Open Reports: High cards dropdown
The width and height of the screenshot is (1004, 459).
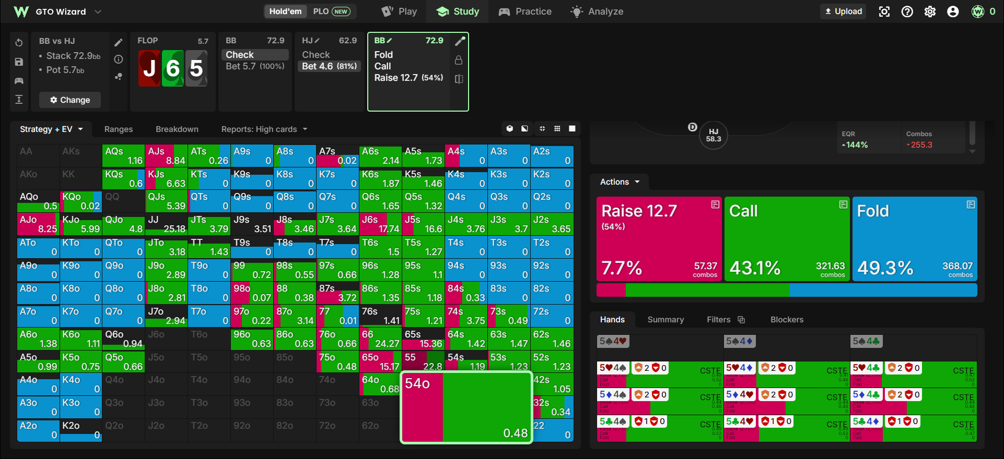pos(264,129)
